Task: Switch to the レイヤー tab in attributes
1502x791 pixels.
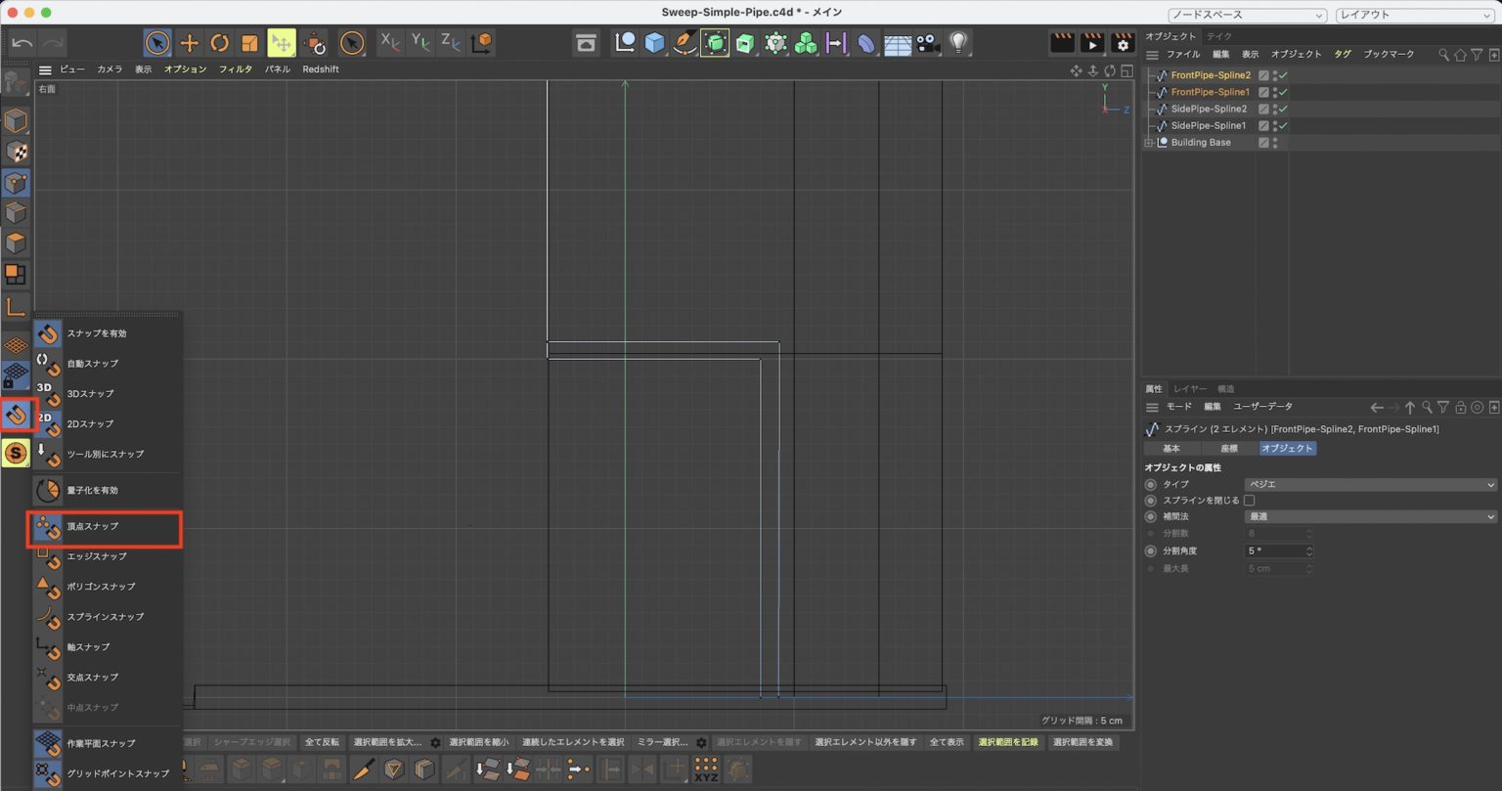Action: (1190, 388)
